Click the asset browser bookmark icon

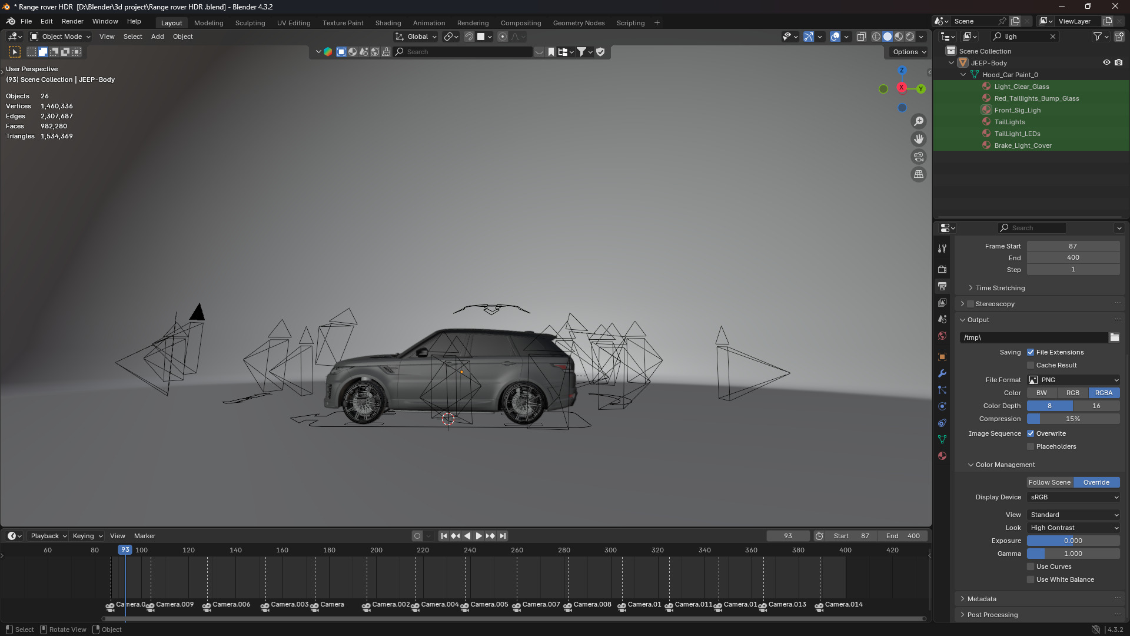point(551,52)
